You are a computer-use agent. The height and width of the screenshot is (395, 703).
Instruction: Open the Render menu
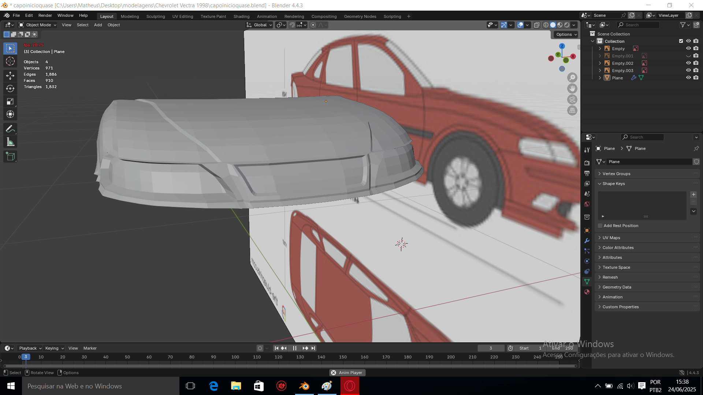tap(45, 15)
